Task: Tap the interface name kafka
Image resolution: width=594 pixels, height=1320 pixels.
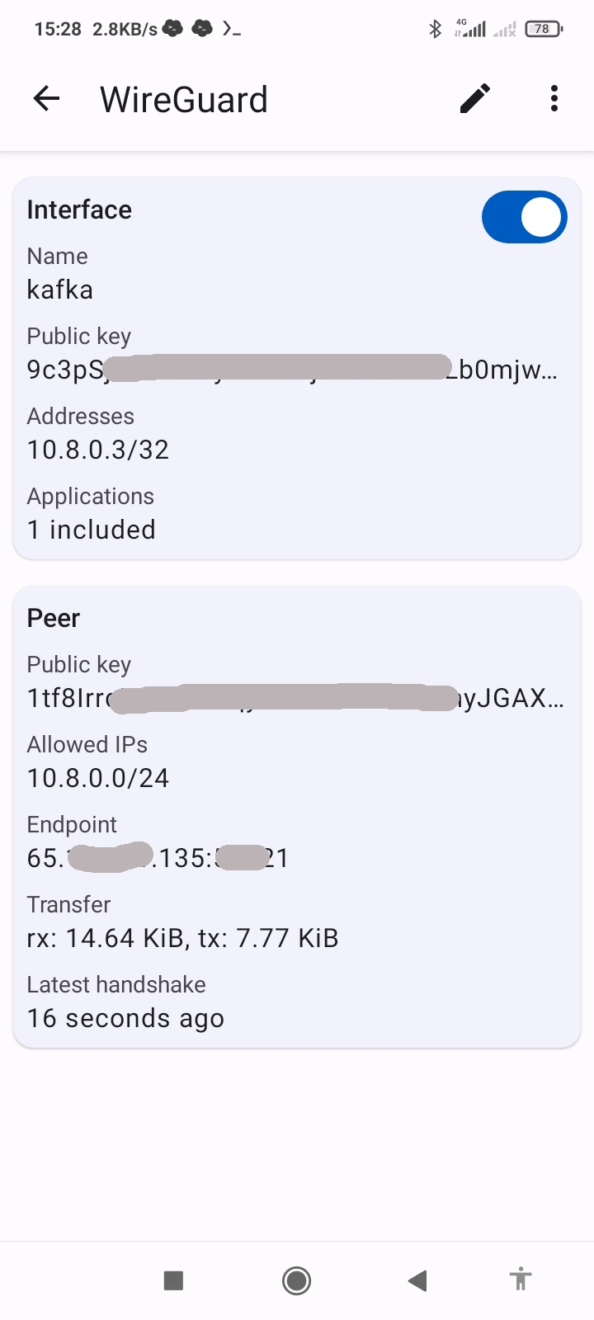Action: [60, 290]
